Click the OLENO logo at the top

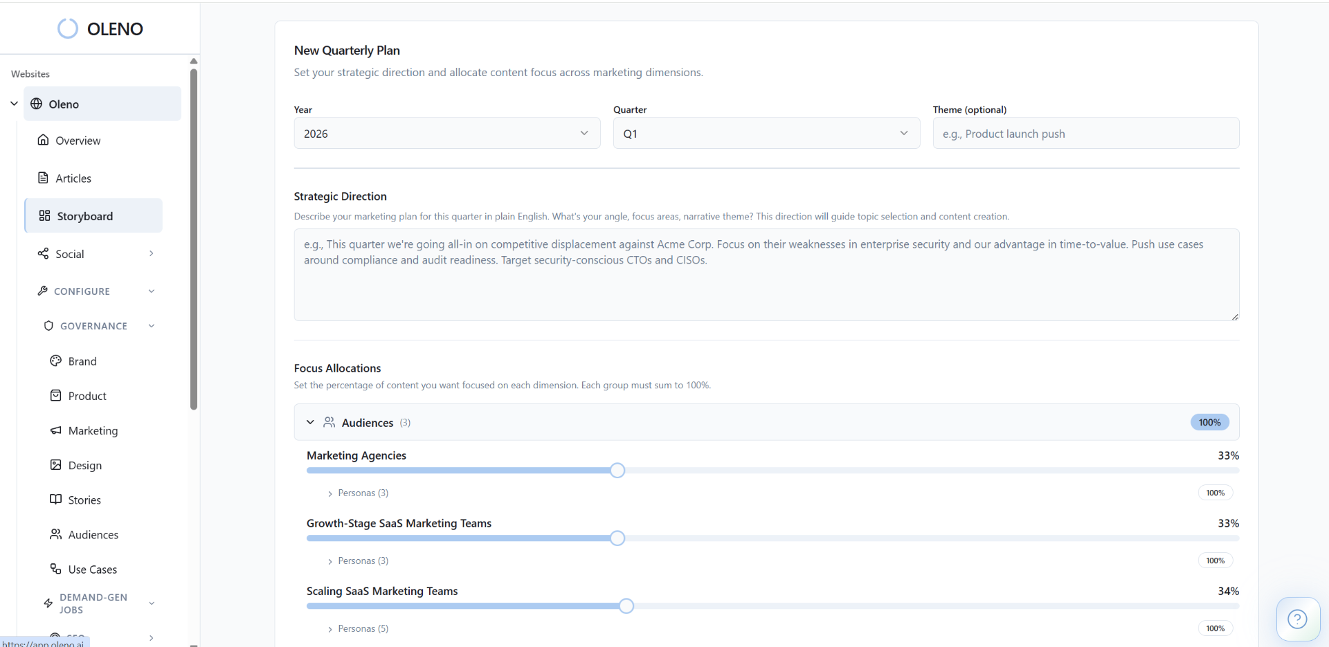click(x=100, y=29)
